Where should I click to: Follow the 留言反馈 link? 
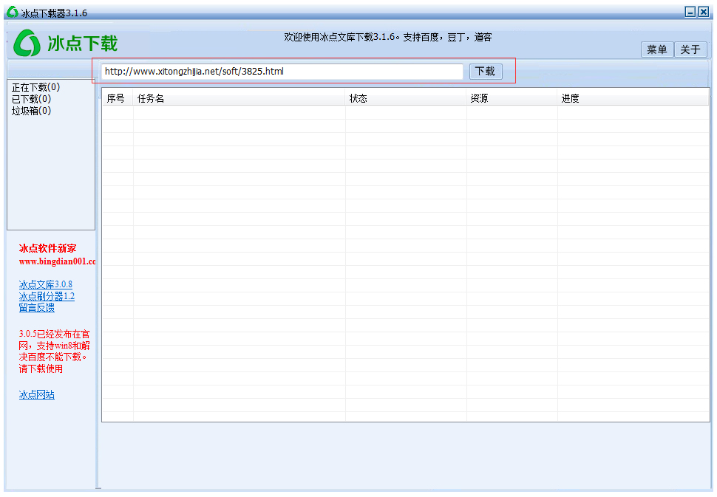point(37,307)
